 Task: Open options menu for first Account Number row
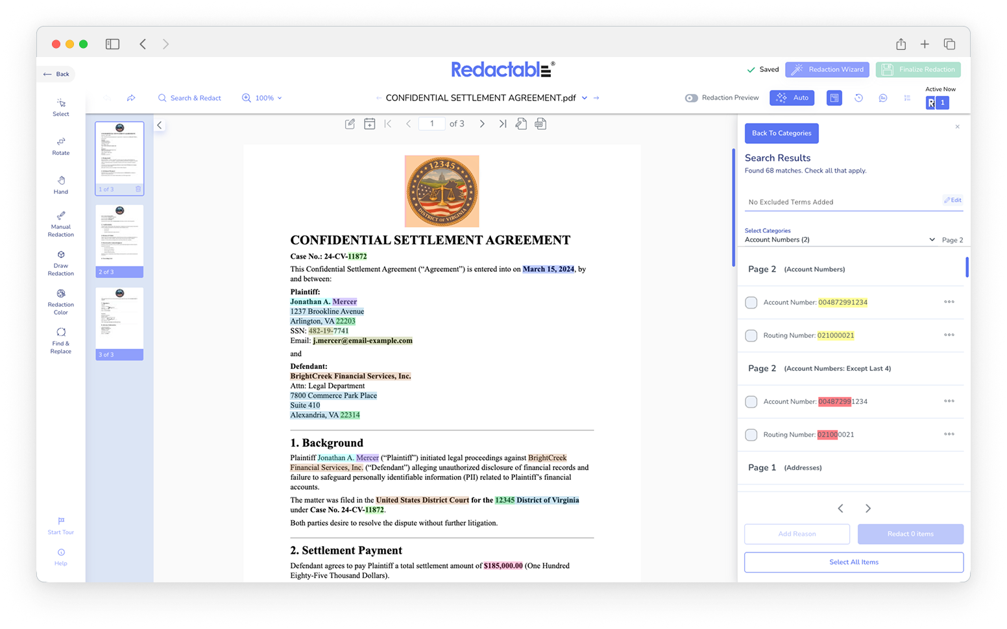(949, 302)
